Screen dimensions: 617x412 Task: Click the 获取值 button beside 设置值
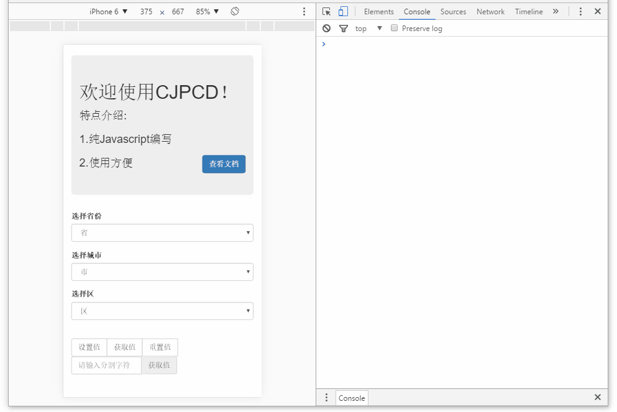click(x=125, y=347)
